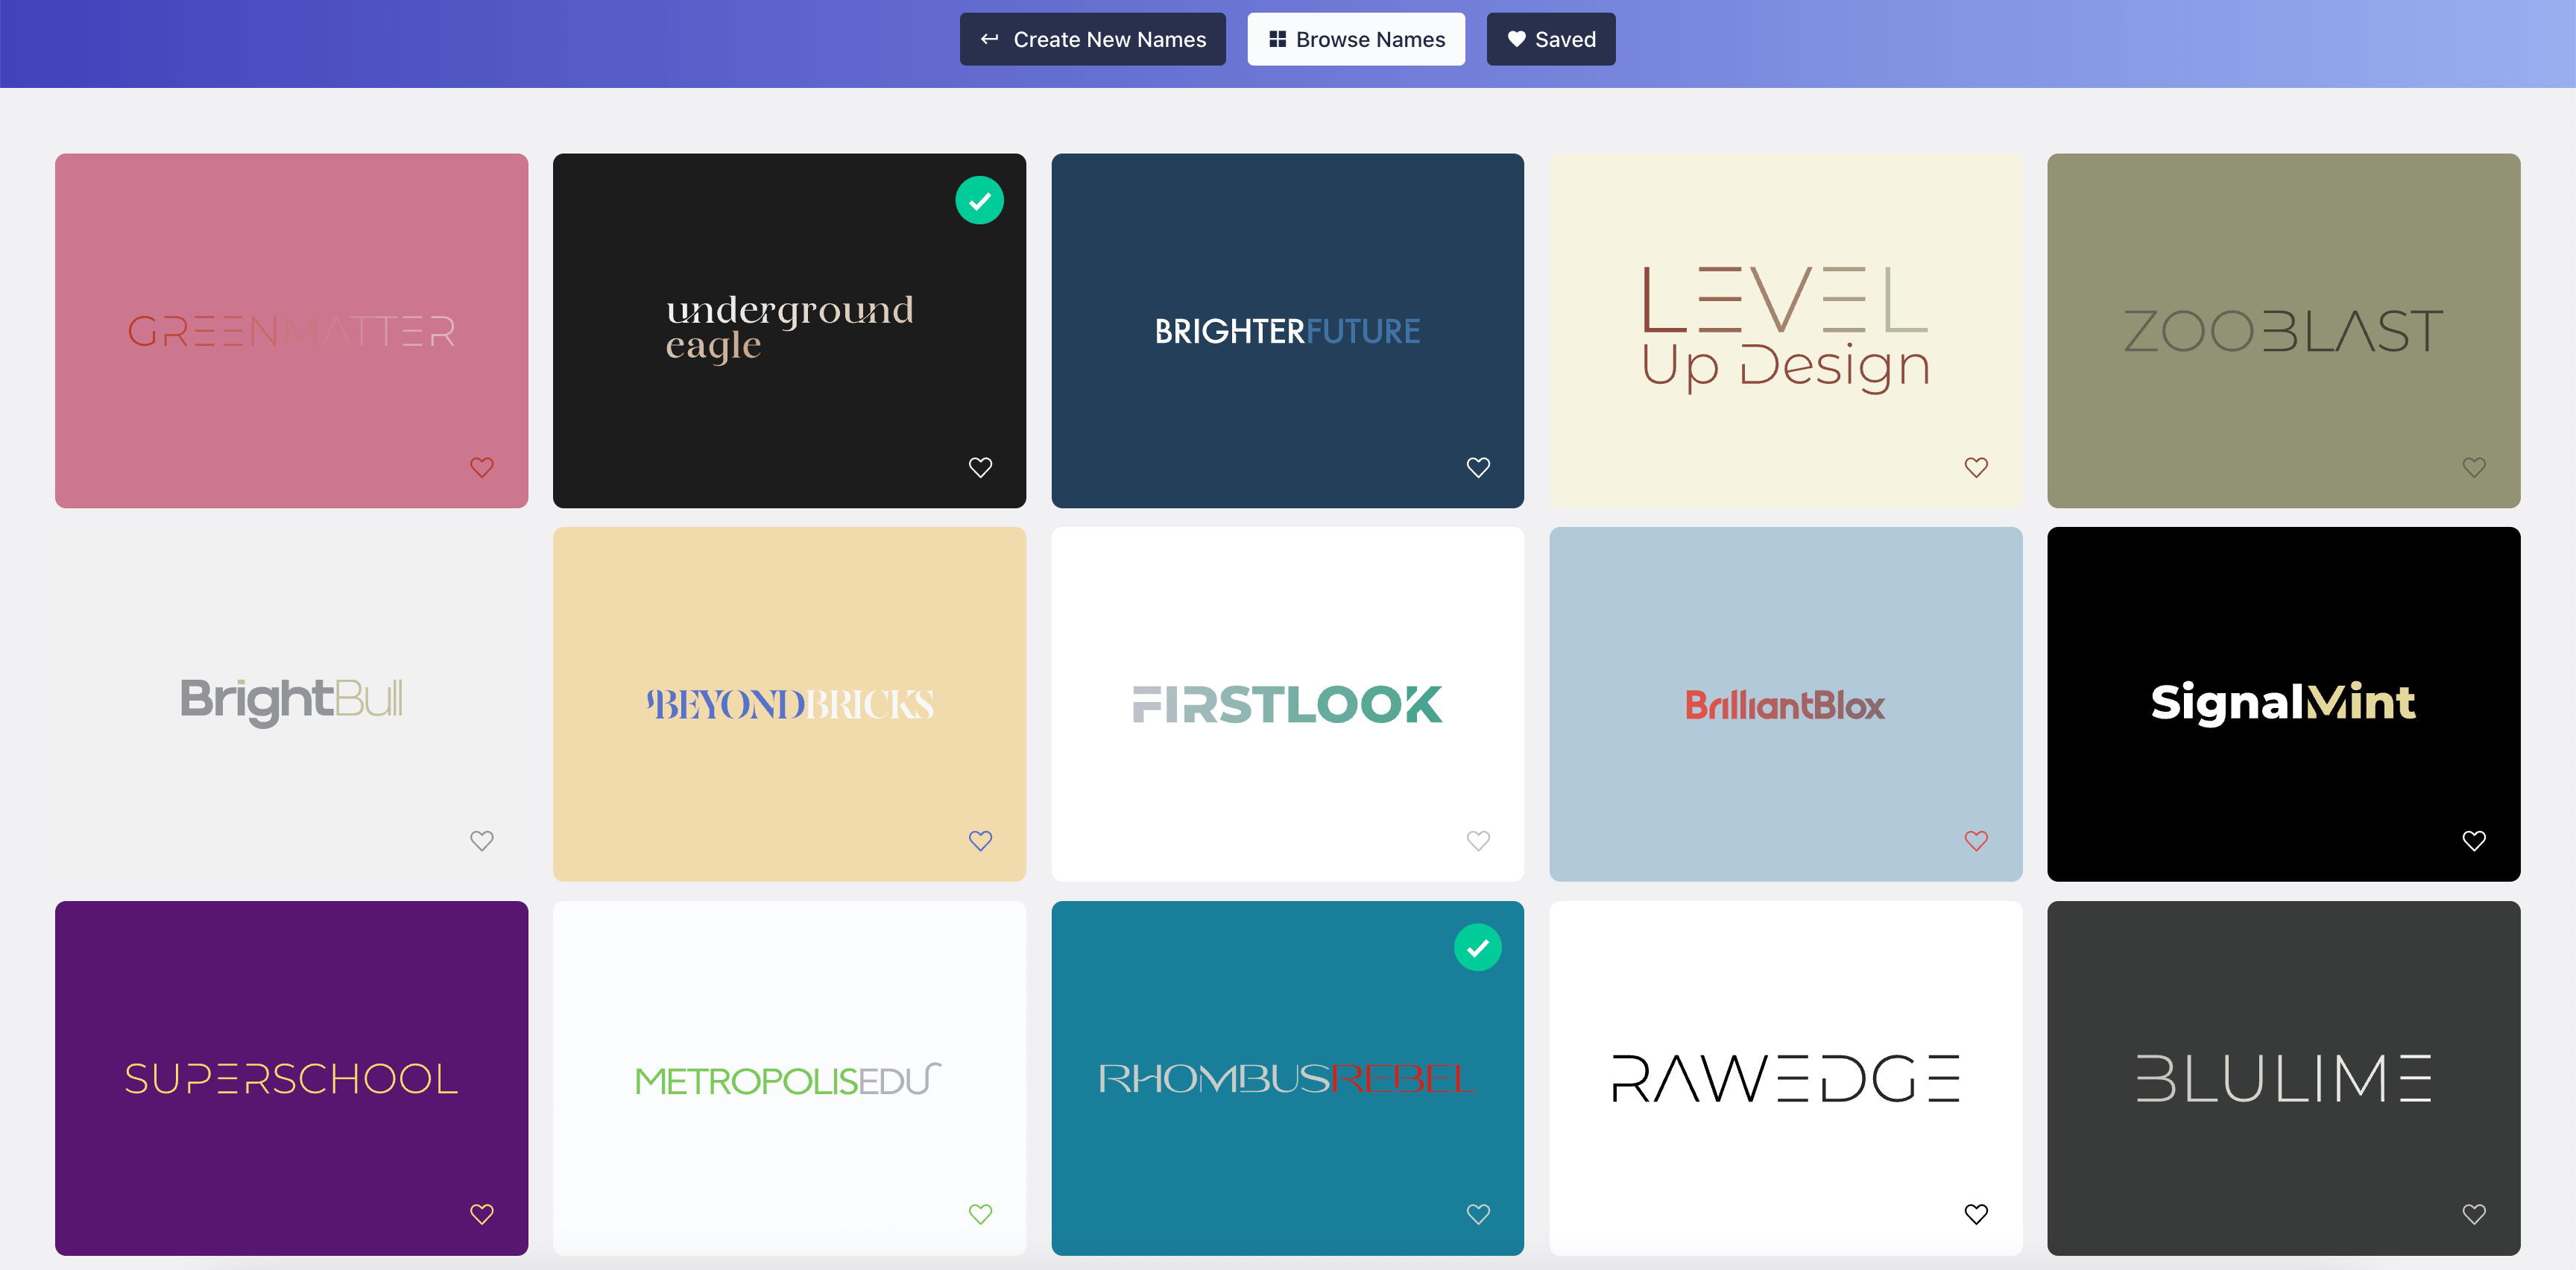Screen dimensions: 2576x1270
Task: Open the GreenMatter logo card
Action: tap(291, 330)
